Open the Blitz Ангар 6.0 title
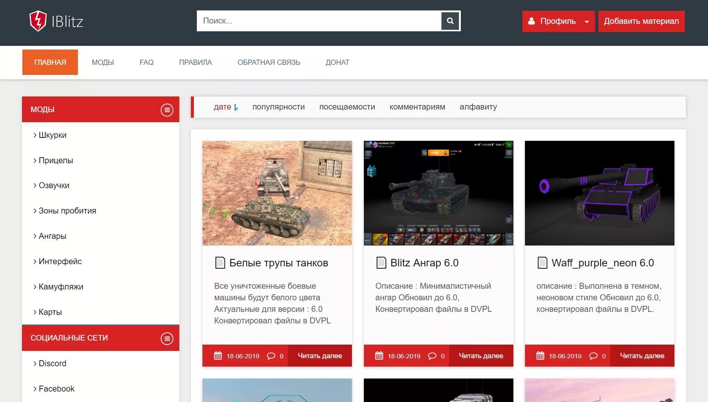Image resolution: width=708 pixels, height=402 pixels. point(424,263)
